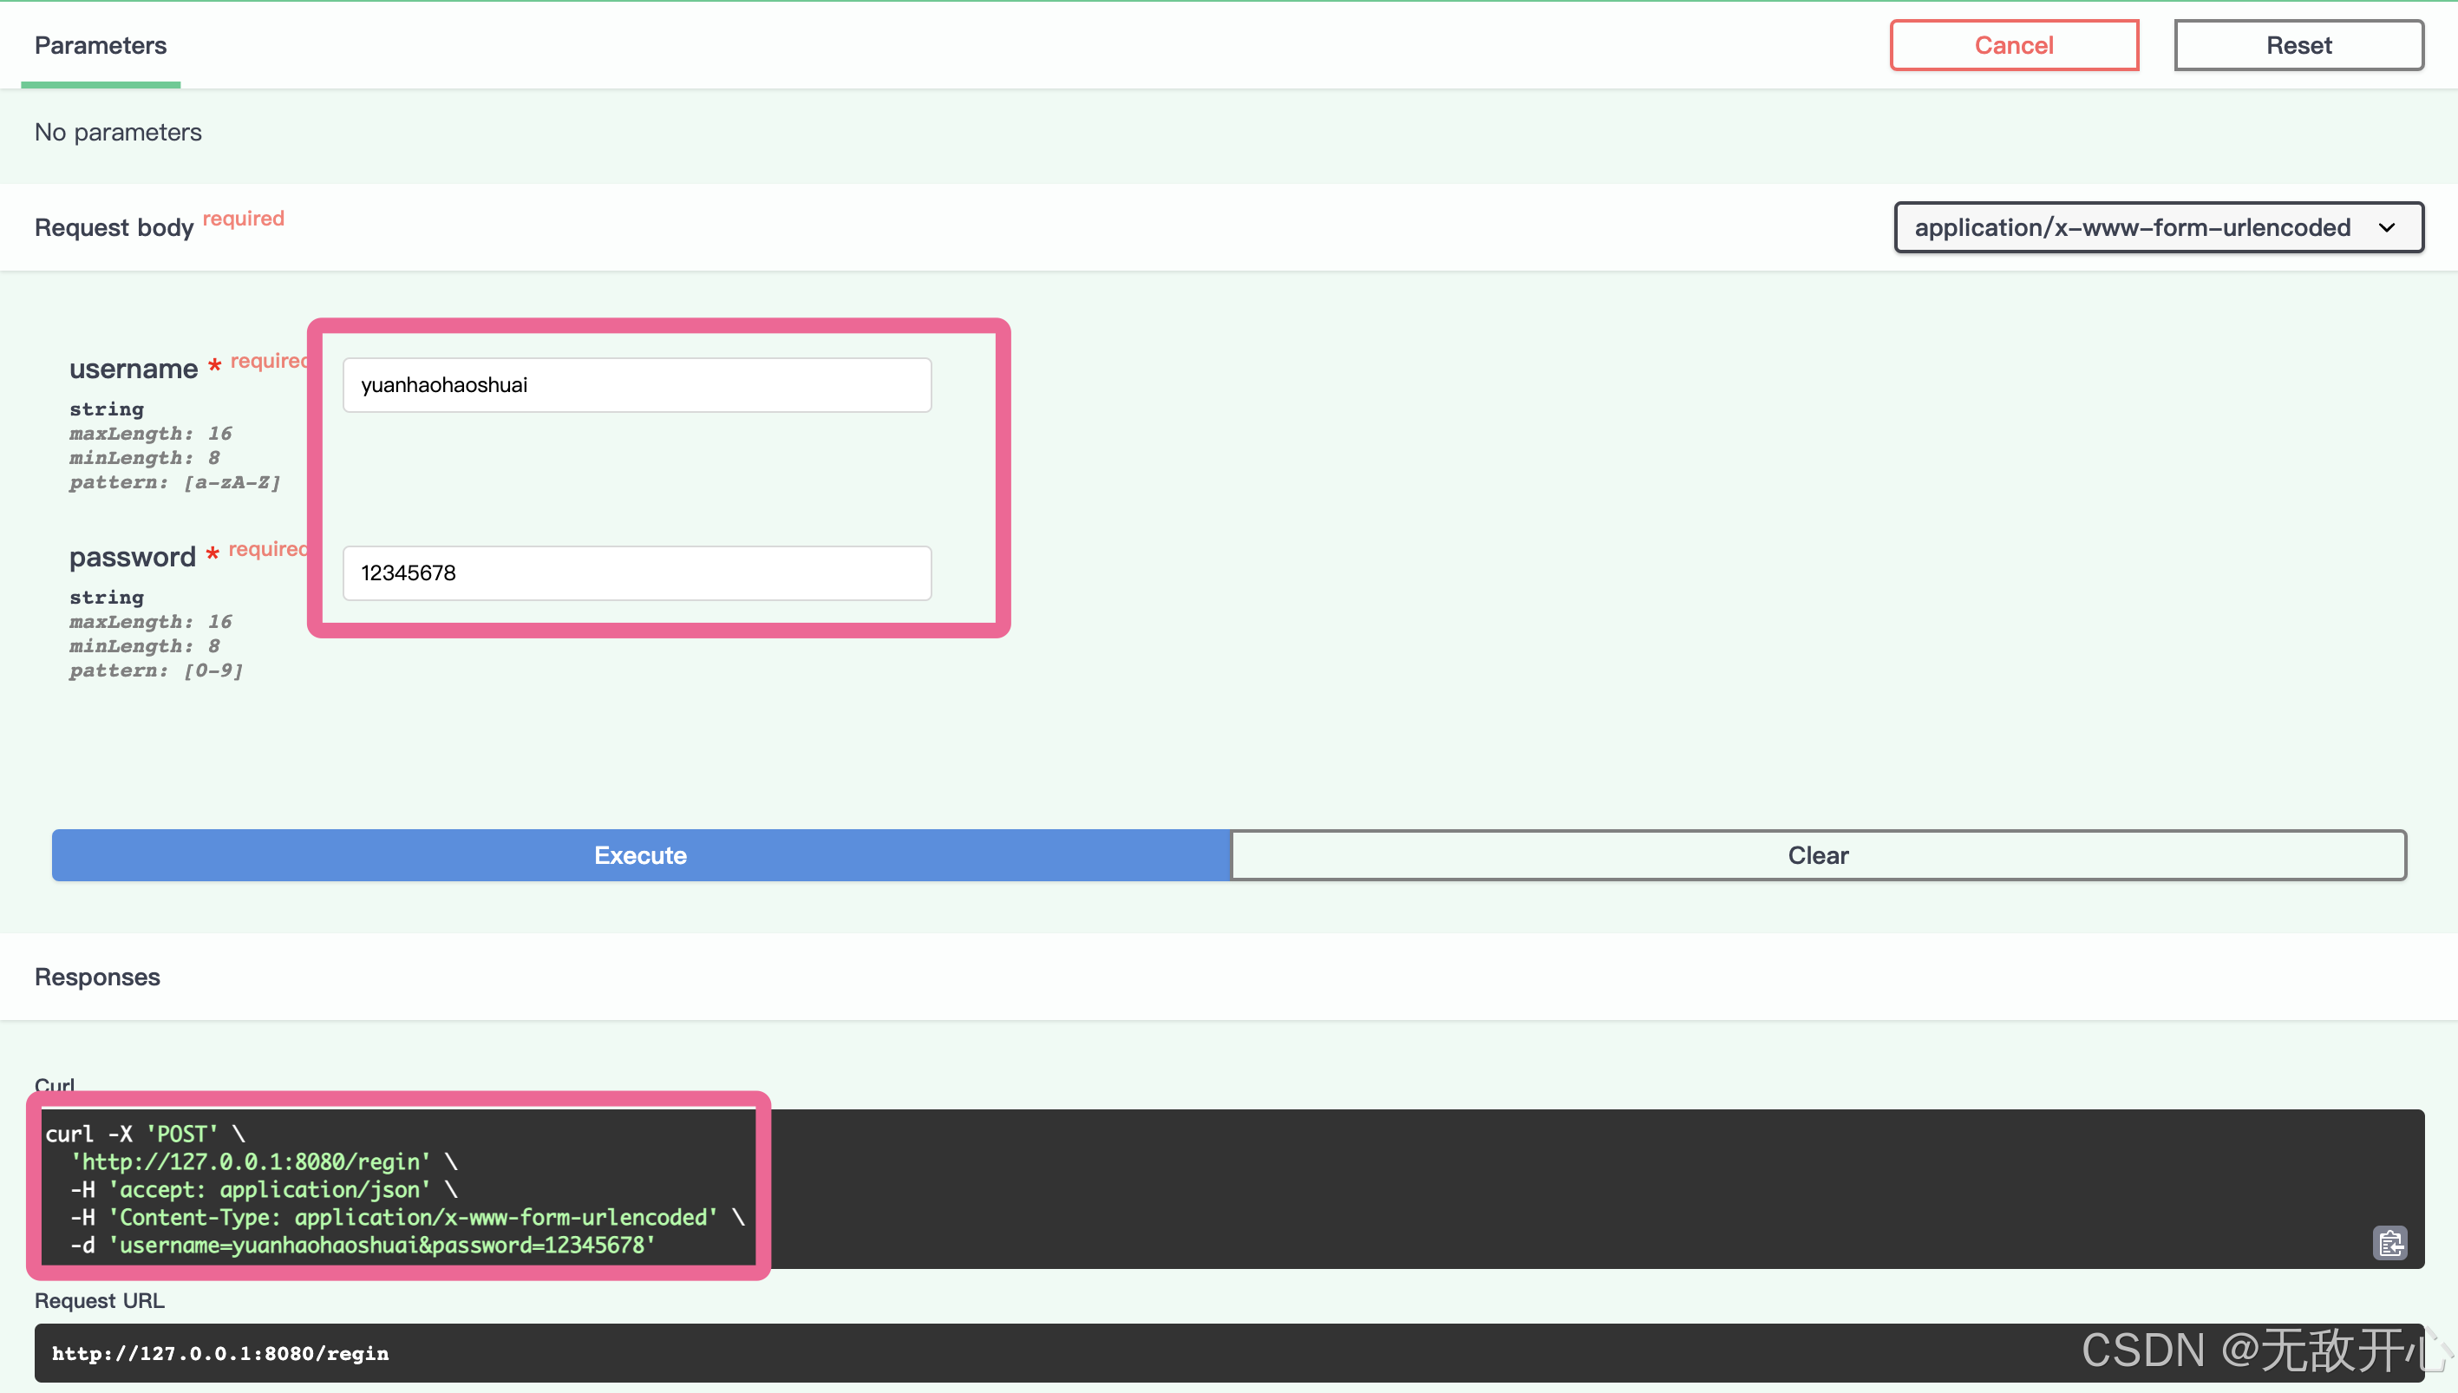
Task: Click the curl -X 'POST' line
Action: coord(146,1134)
